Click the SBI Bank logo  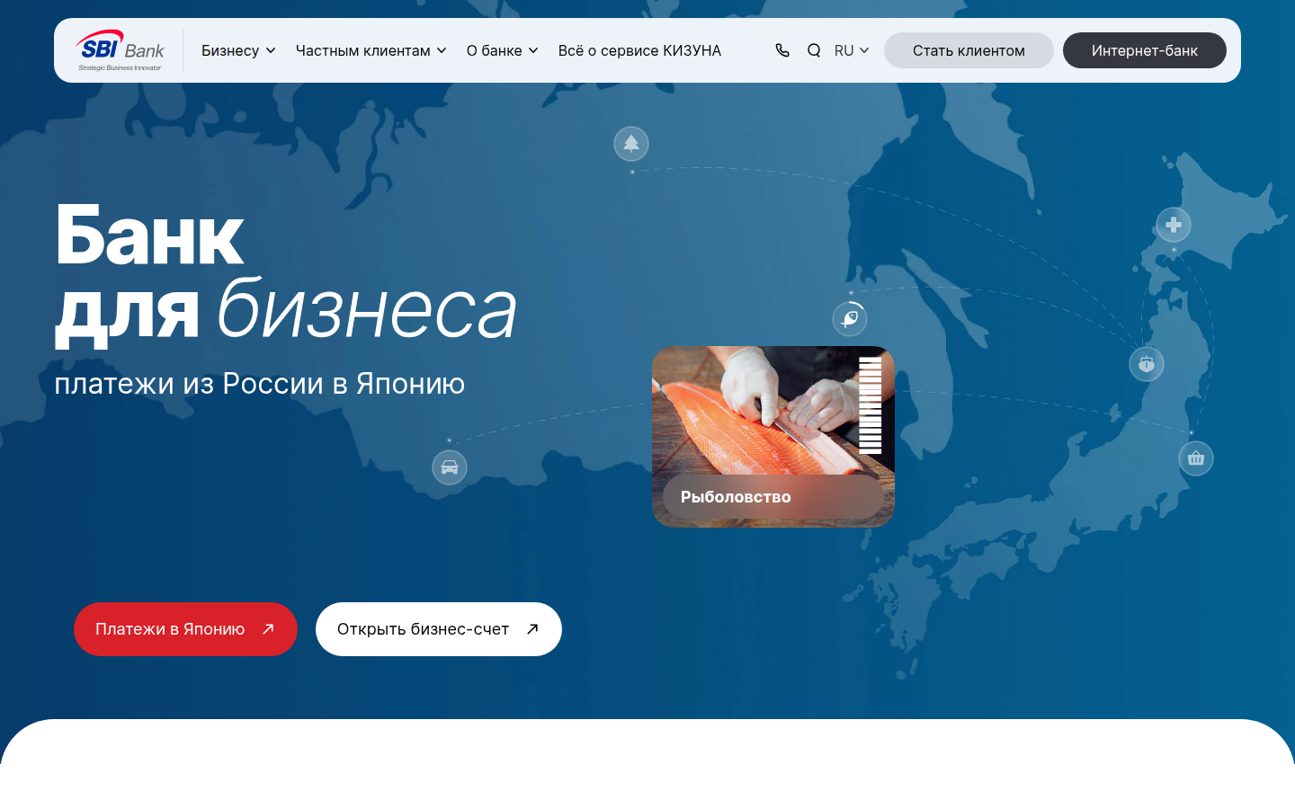[121, 50]
